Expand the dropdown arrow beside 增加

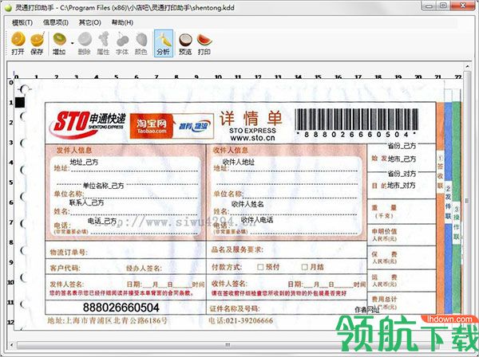72,43
